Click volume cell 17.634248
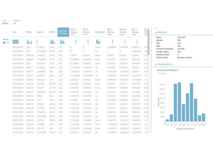213x152 pixels. click(41, 59)
